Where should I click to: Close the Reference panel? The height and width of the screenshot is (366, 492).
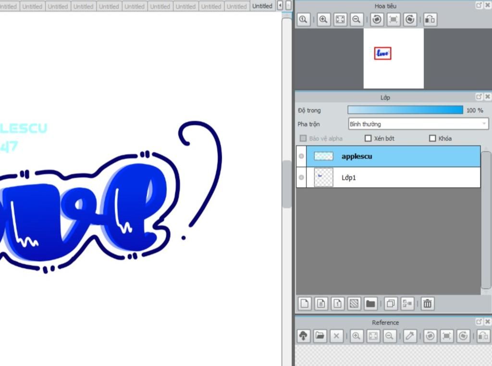(488, 321)
